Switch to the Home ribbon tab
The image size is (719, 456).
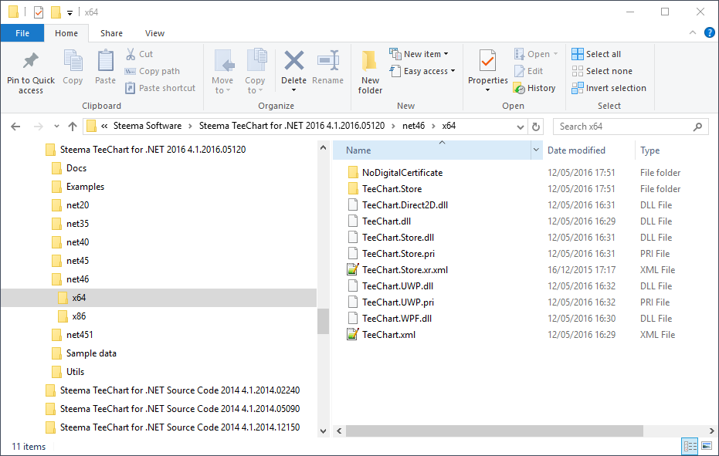pos(66,33)
